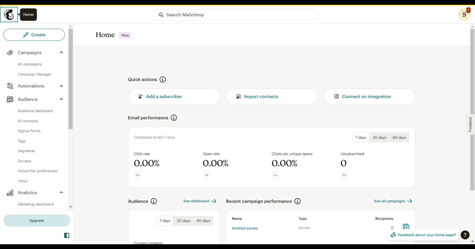Click the Campaigns megaphone icon
The height and width of the screenshot is (249, 475).
click(10, 53)
